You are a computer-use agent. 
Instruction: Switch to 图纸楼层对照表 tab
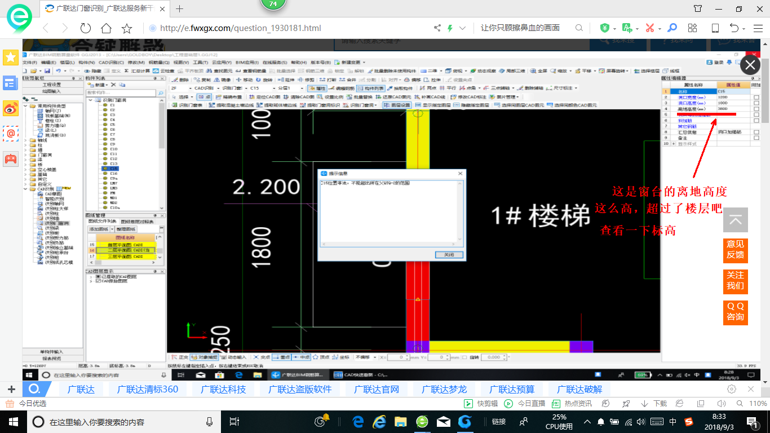(x=138, y=222)
